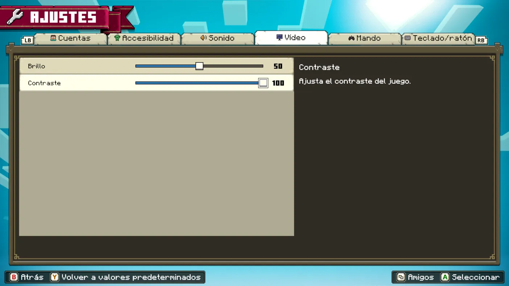Click Volver a valores predeterminados
The width and height of the screenshot is (509, 286).
[131, 277]
